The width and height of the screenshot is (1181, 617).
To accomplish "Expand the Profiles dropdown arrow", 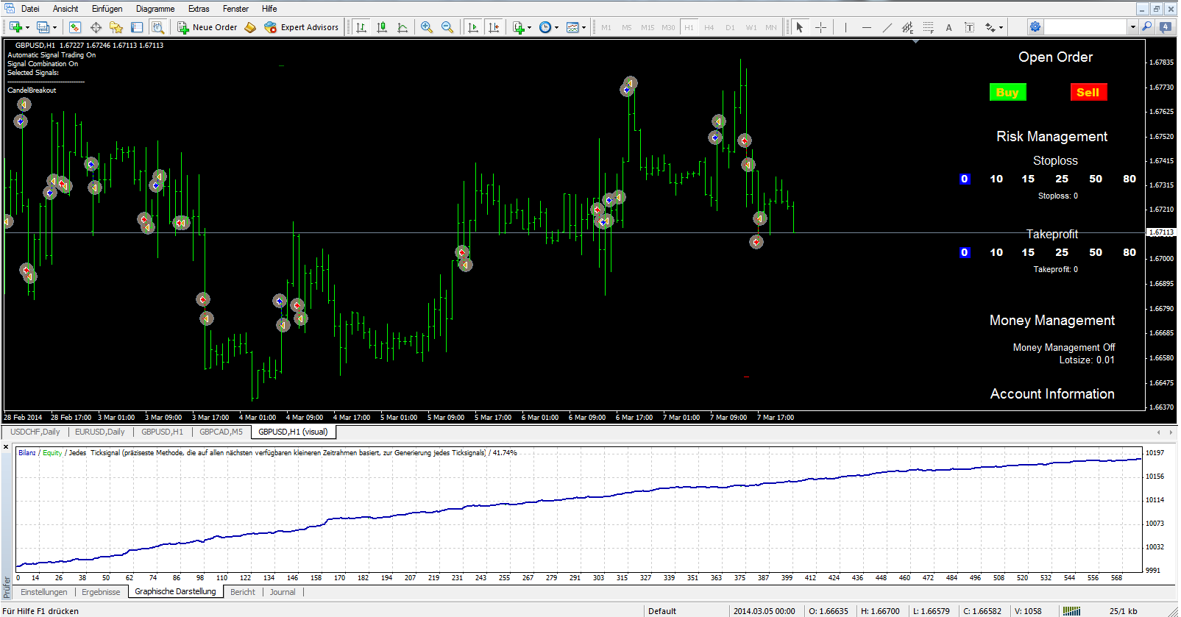I will 54,28.
